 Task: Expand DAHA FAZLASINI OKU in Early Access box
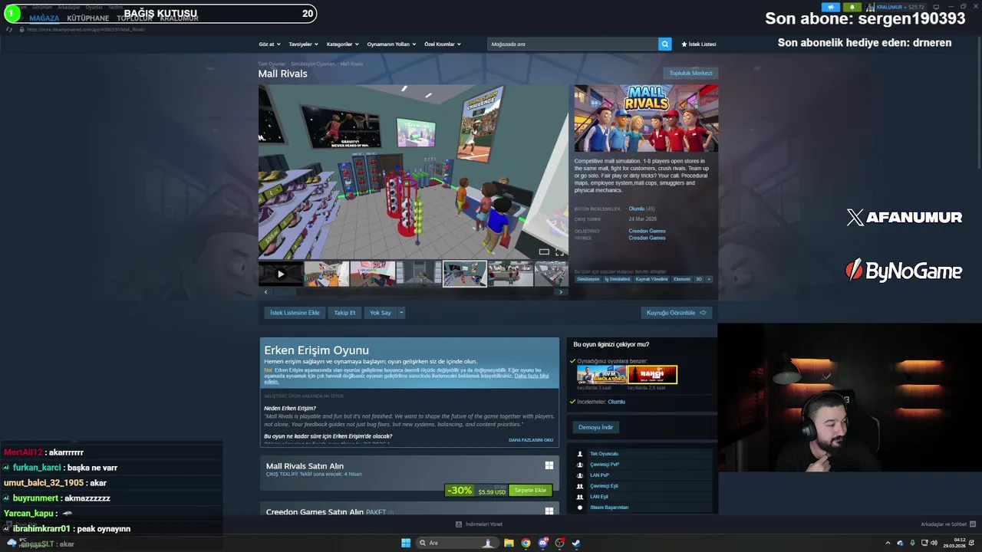point(531,440)
